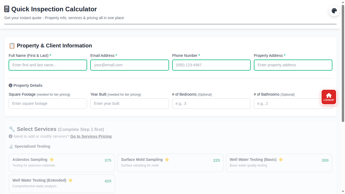Click the home icon on the LOOKUP badge
This screenshot has height=194, width=345.
[329, 95]
